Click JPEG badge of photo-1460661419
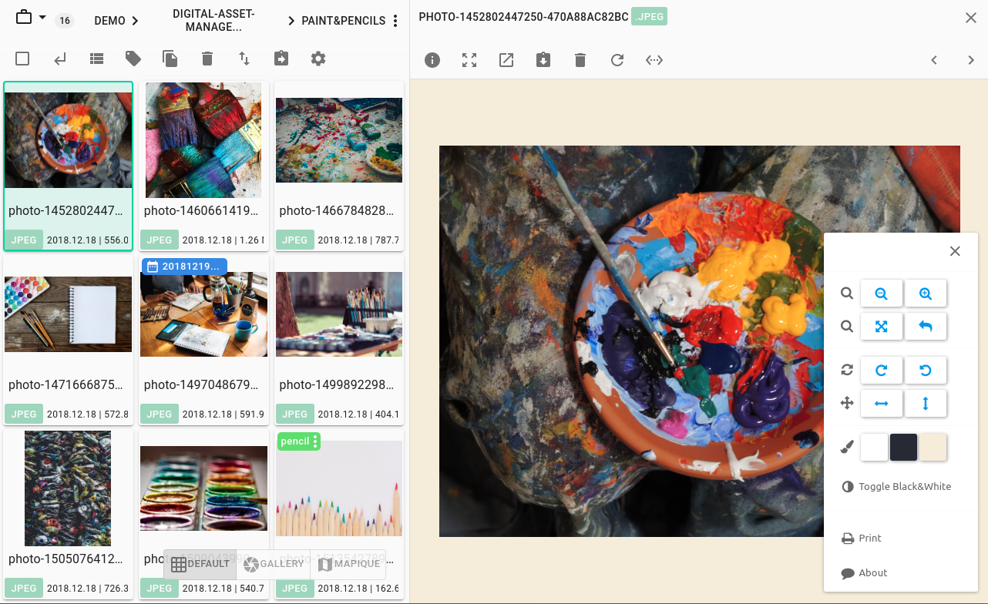 [x=160, y=240]
